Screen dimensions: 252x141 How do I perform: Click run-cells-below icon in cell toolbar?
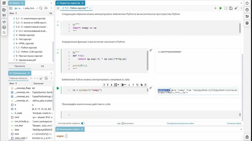click(112, 85)
